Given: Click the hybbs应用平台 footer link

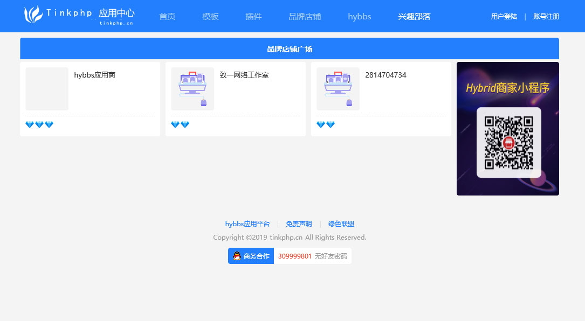Looking at the screenshot, I should 247,224.
